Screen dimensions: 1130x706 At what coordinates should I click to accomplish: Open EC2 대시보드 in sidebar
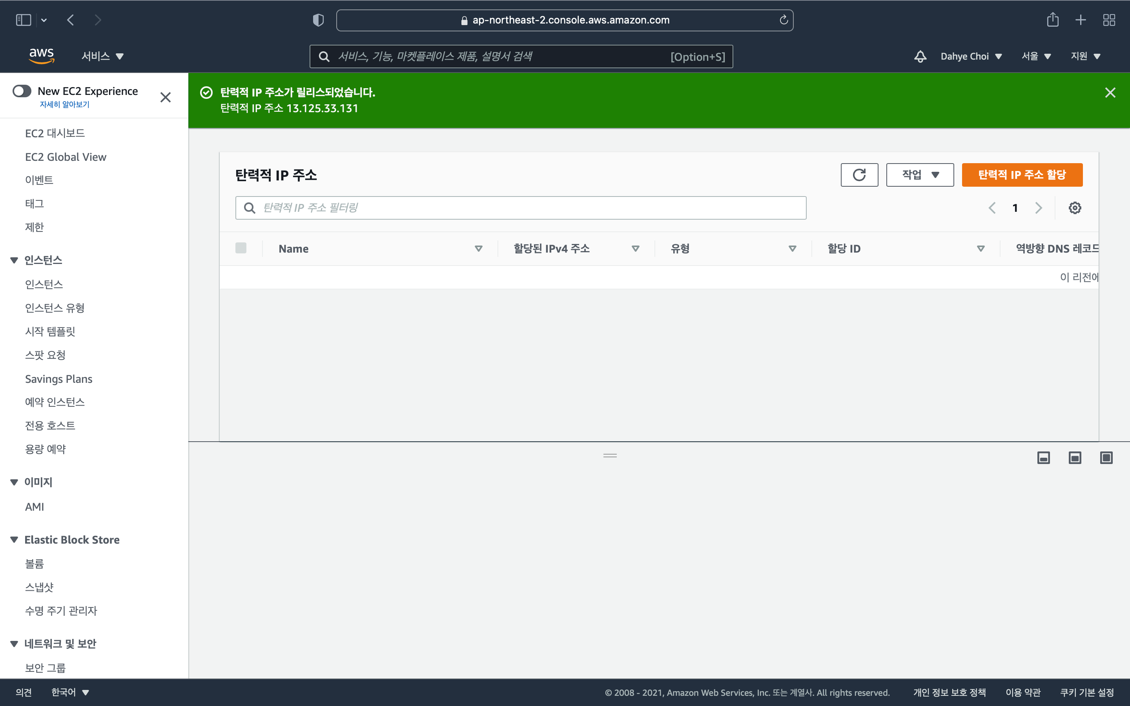pyautogui.click(x=55, y=133)
